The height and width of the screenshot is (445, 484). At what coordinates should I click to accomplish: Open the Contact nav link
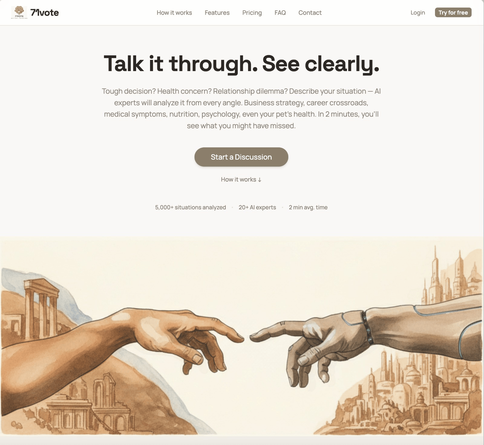tap(310, 13)
